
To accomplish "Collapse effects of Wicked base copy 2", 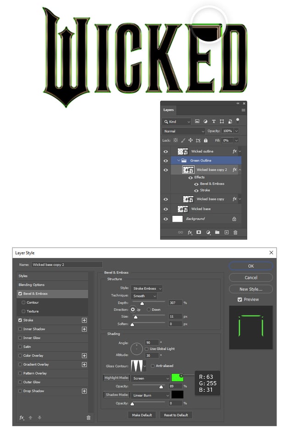I will [x=240, y=169].
